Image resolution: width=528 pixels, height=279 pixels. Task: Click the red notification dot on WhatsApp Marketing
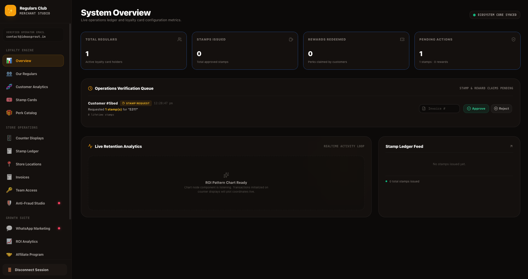[x=59, y=228]
